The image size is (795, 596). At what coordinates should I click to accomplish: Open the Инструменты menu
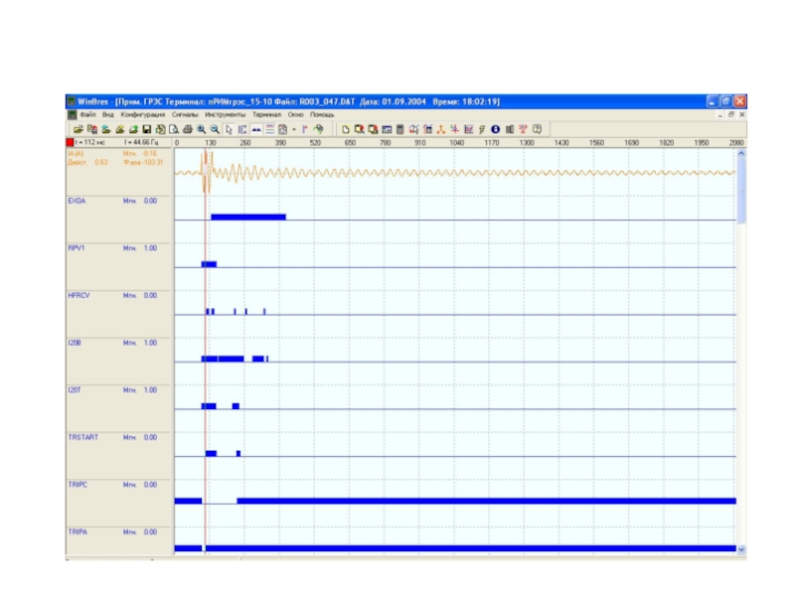[x=225, y=115]
